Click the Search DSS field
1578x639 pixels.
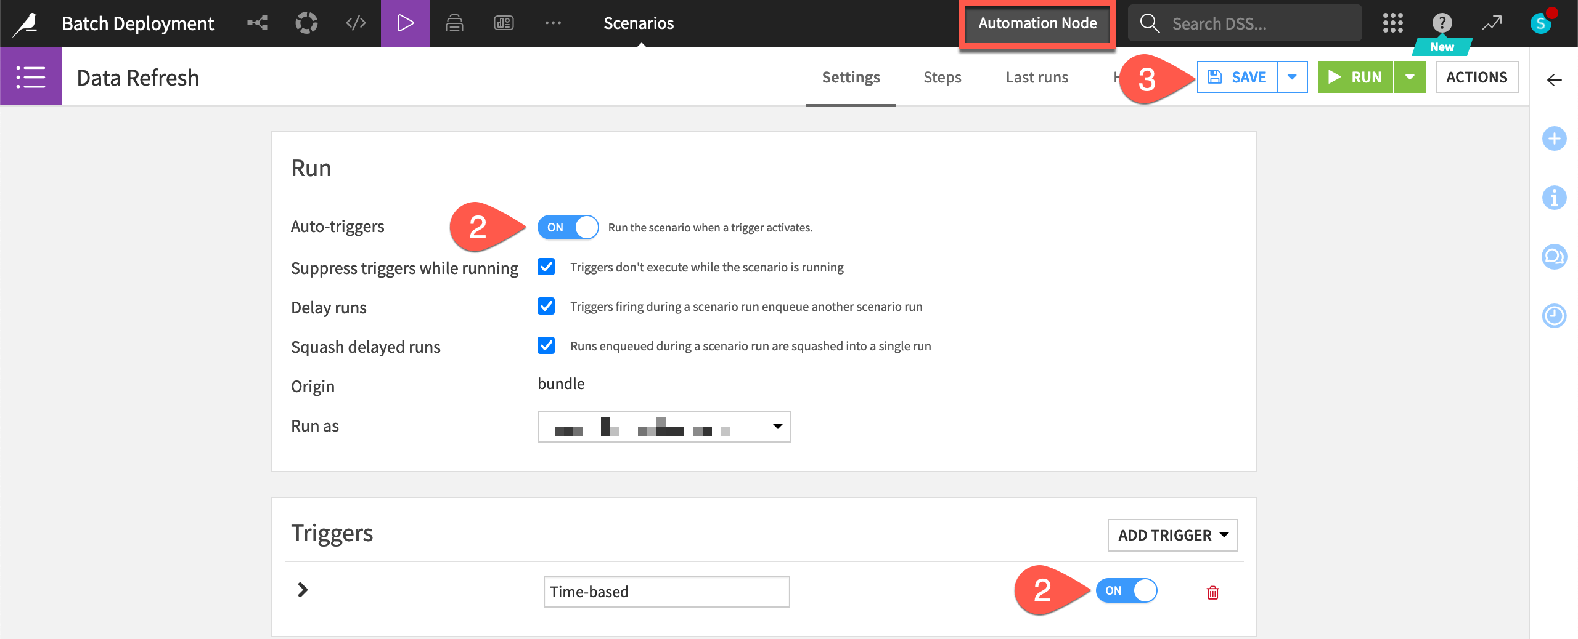pyautogui.click(x=1245, y=23)
